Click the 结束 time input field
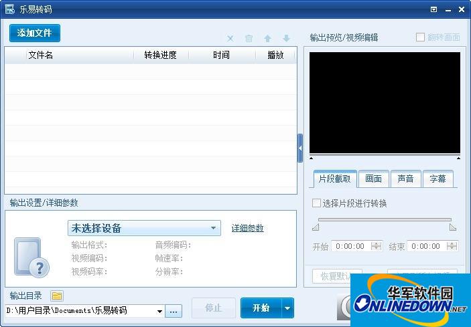471x327 pixels. pyautogui.click(x=427, y=246)
